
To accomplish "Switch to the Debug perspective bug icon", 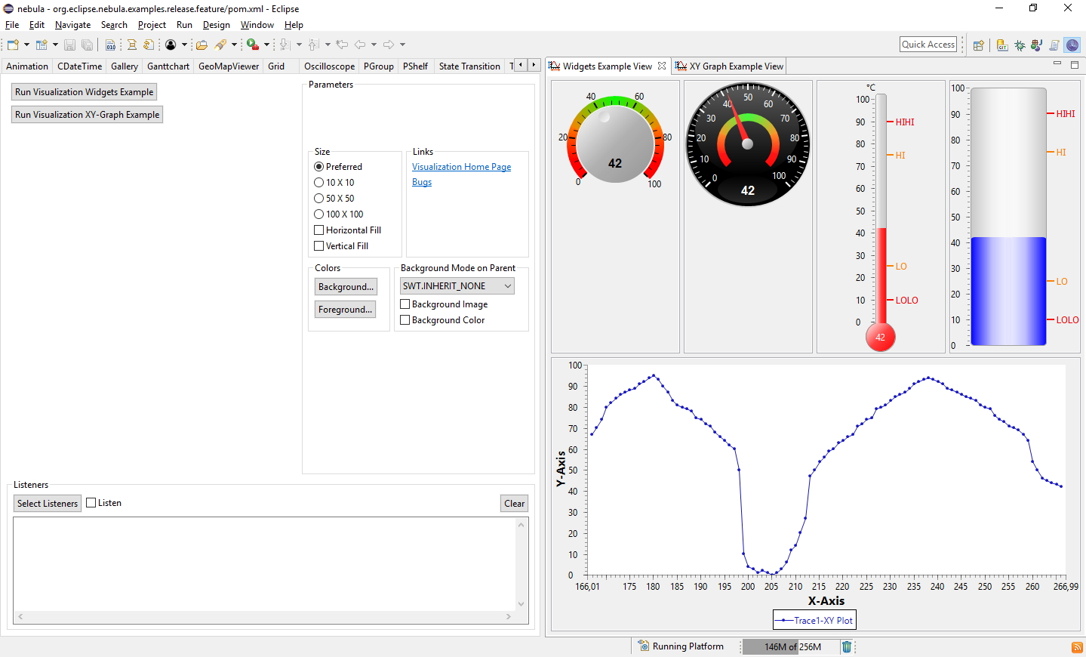I will click(x=1020, y=45).
